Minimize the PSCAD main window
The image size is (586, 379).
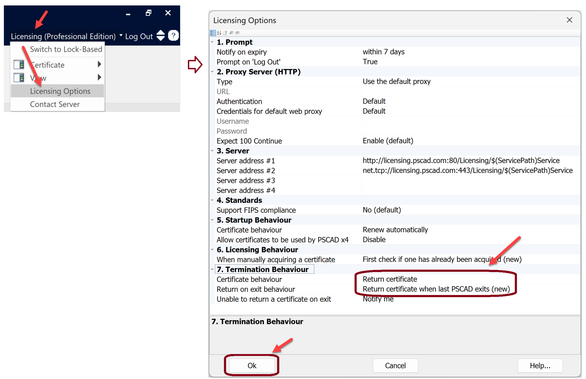128,14
